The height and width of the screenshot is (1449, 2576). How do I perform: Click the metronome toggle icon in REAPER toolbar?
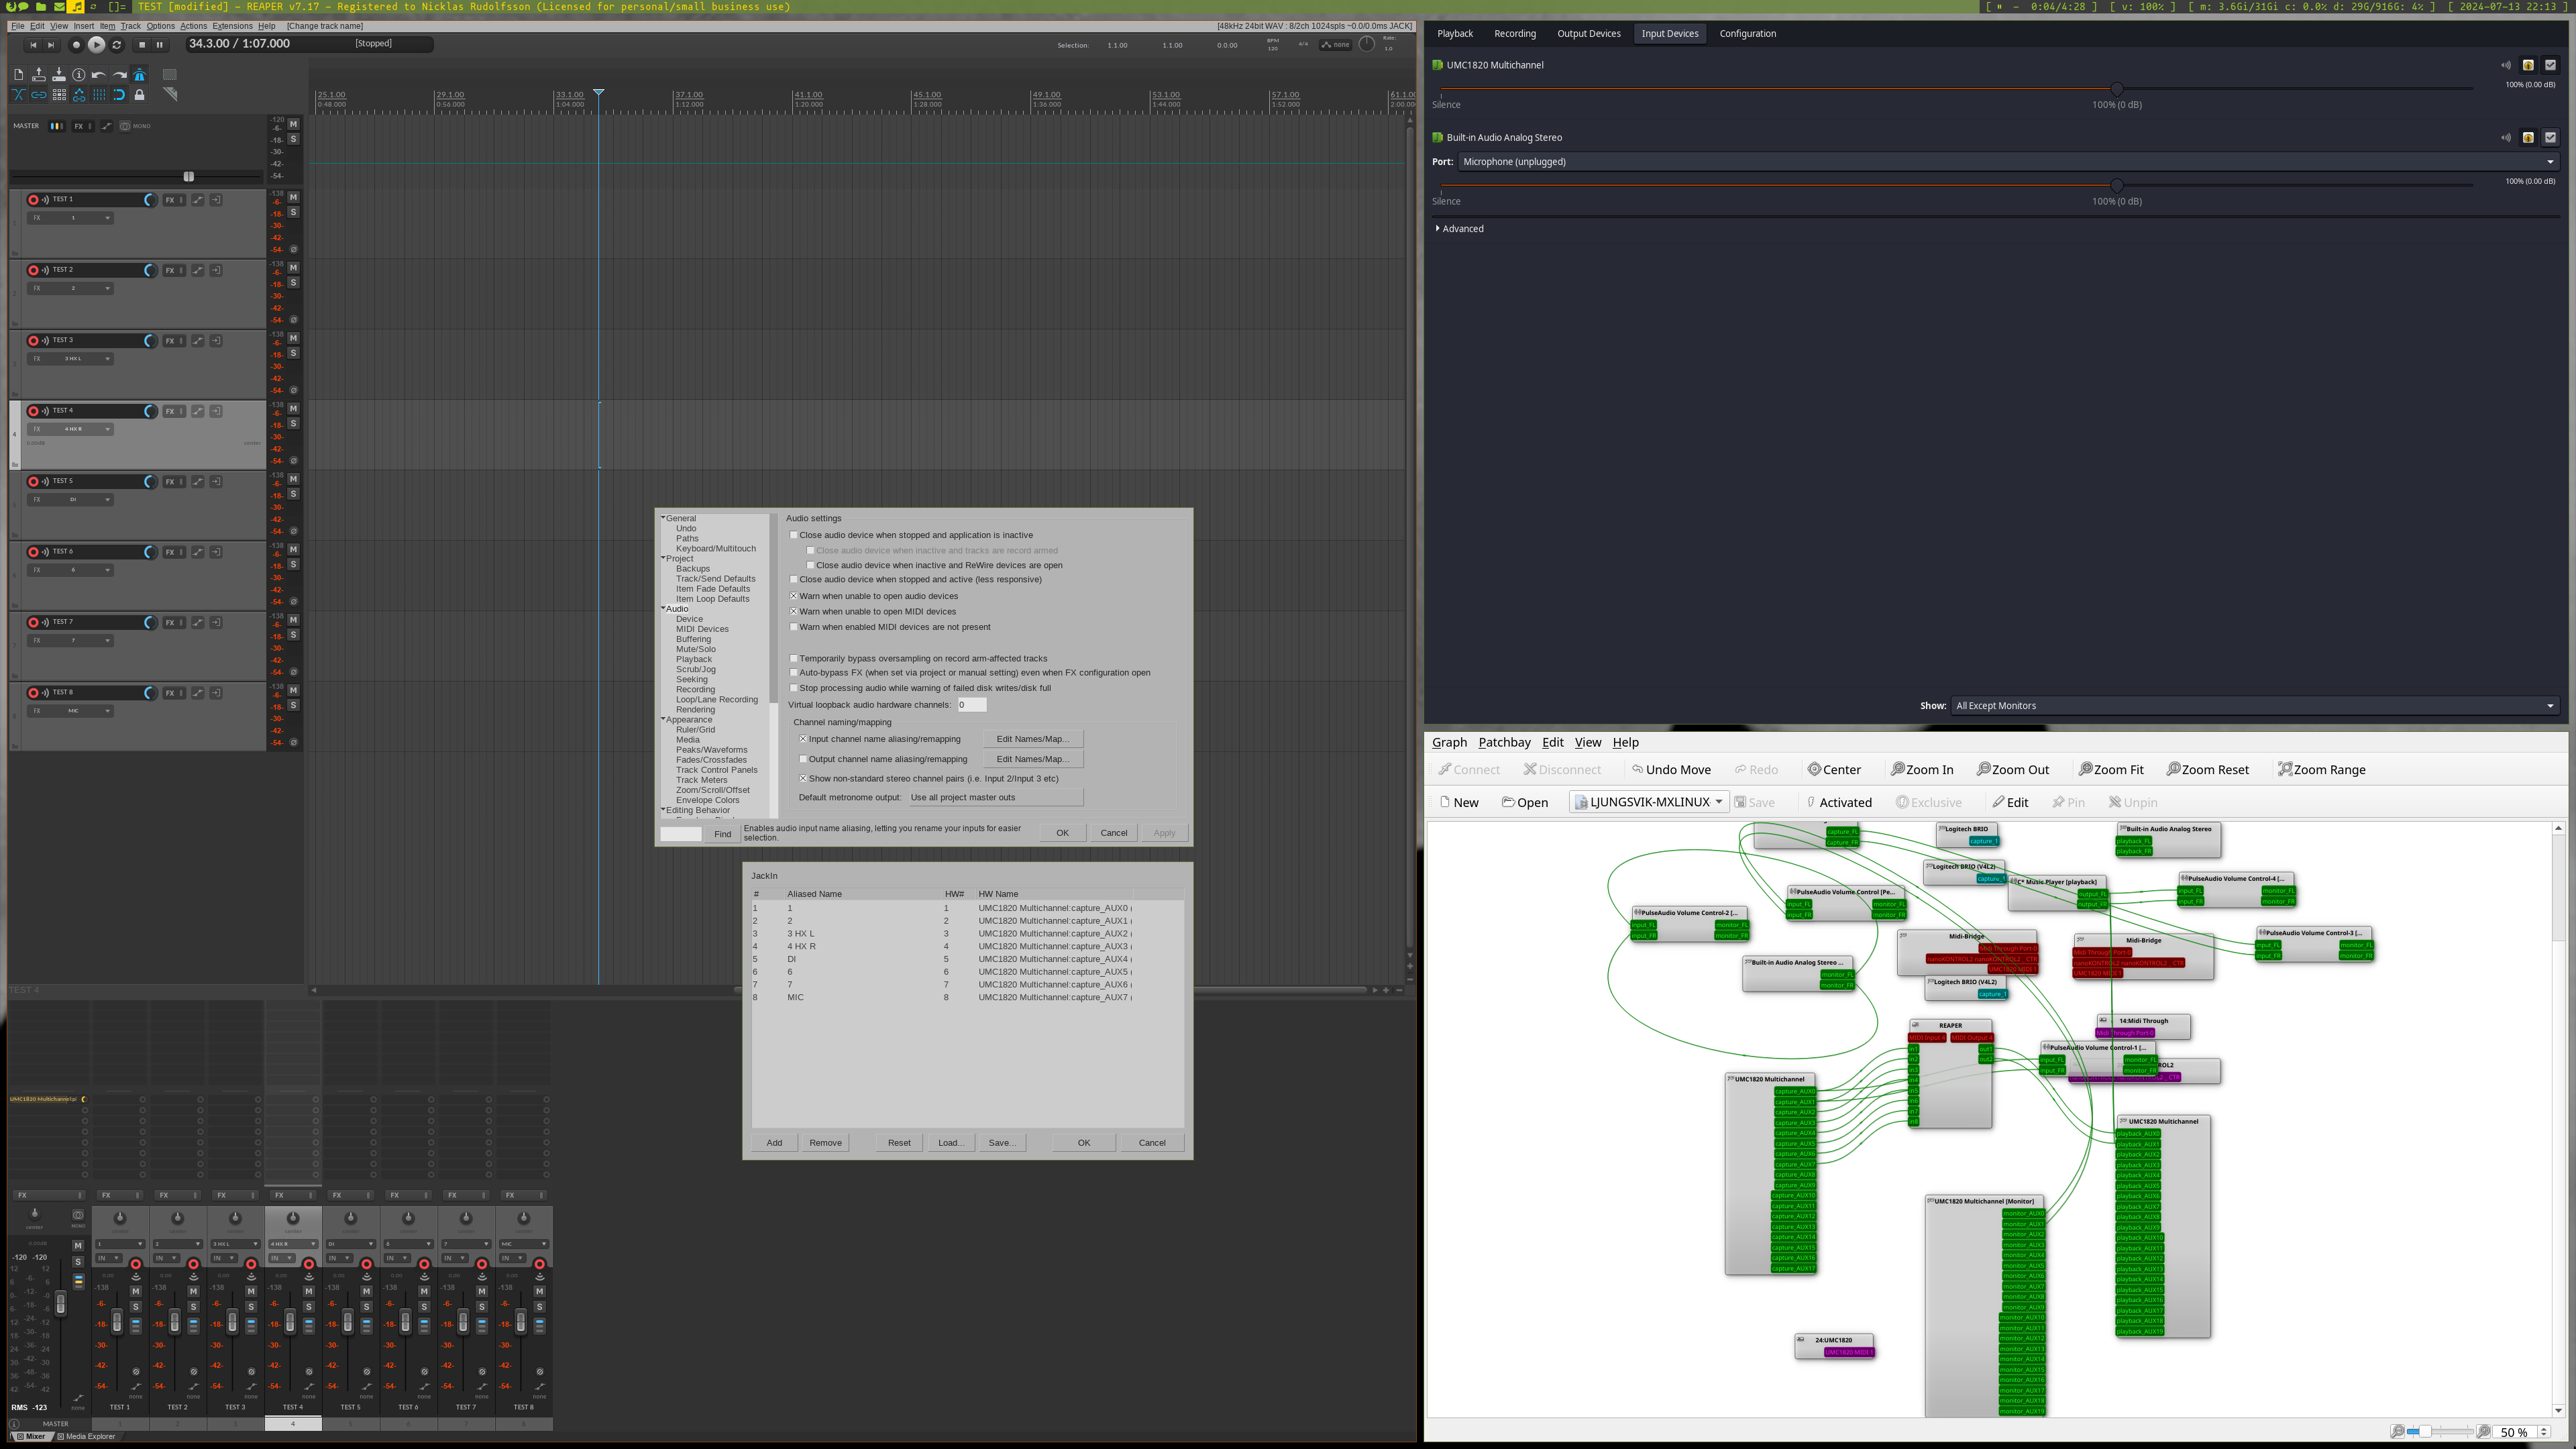[139, 75]
